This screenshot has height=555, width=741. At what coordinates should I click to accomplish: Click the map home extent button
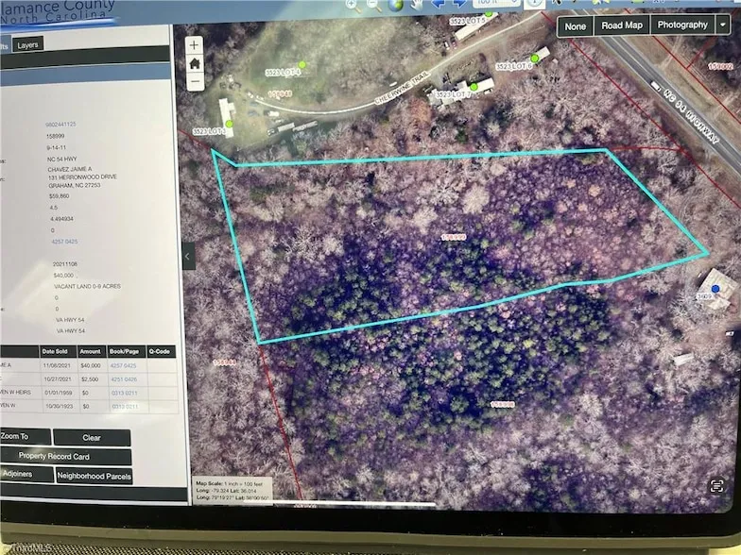click(x=195, y=63)
